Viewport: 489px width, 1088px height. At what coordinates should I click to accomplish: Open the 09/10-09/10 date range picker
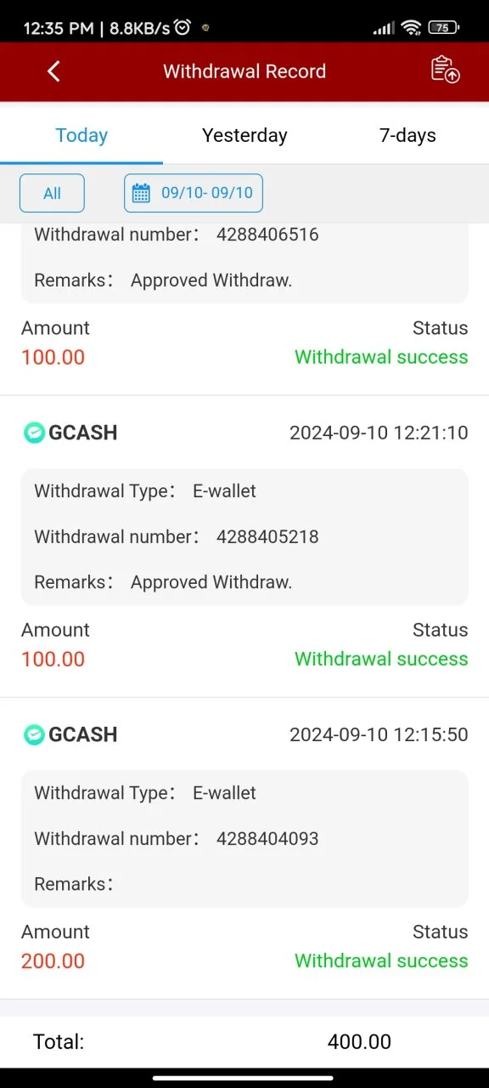coord(194,193)
